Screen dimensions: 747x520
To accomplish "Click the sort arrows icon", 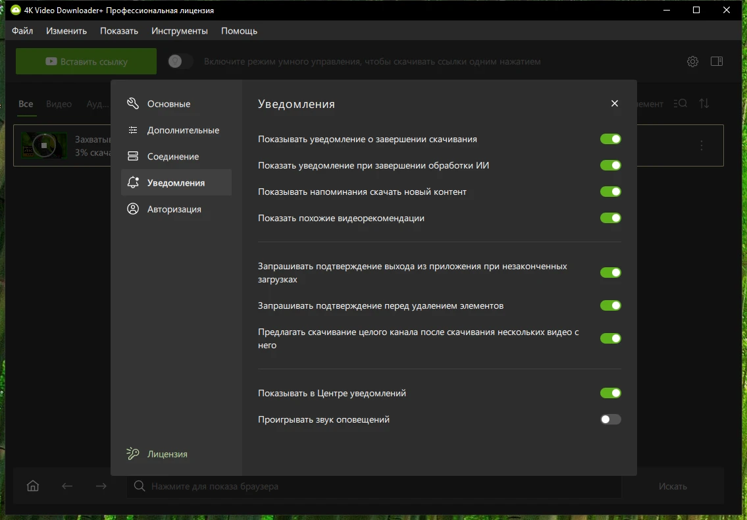I will pos(704,103).
